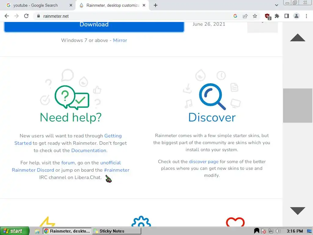Screen dimensions: 313x235
Task: Toggle the browser side panel
Action: [x=287, y=16]
